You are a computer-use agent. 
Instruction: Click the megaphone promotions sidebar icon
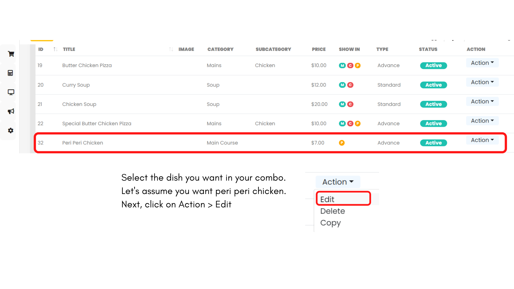point(11,111)
